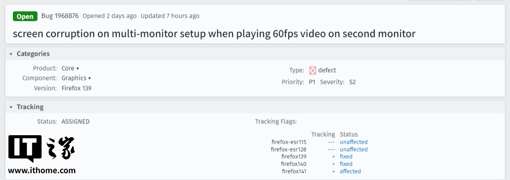This screenshot has height=180, width=510.
Task: Click fixed status for firefox139
Action: (346, 157)
